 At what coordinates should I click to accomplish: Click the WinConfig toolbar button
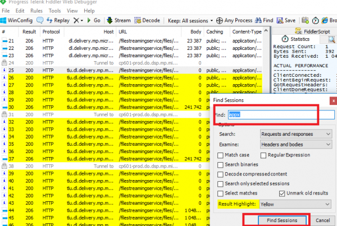17,20
